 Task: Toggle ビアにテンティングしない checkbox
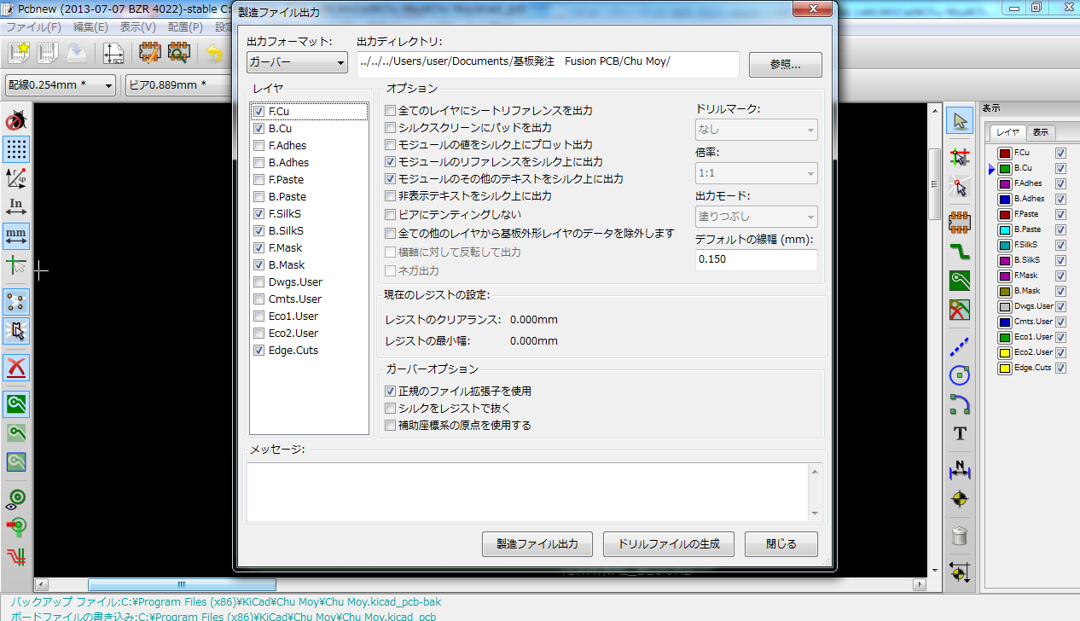click(391, 215)
